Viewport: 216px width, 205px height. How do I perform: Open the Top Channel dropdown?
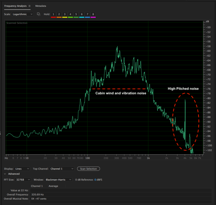pyautogui.click(x=62, y=169)
